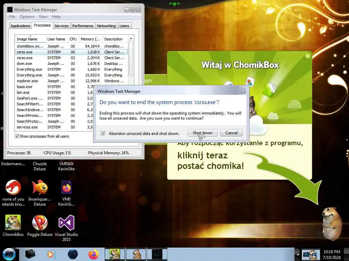The image size is (349, 261).
Task: Select the explorer.exe process row
Action: pyautogui.click(x=71, y=81)
